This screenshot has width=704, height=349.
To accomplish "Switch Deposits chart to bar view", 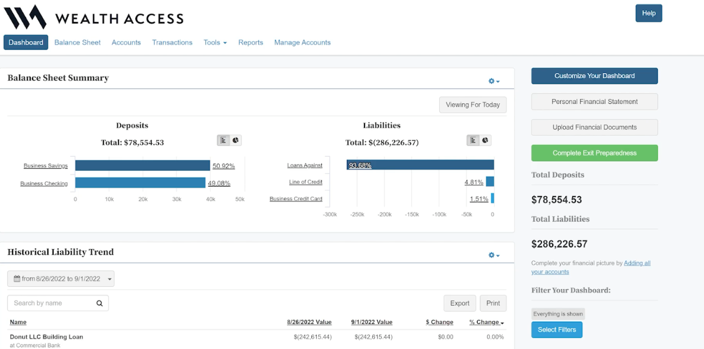I will pos(223,140).
